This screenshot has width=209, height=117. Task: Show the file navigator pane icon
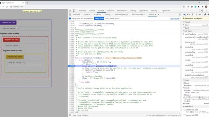70,14
